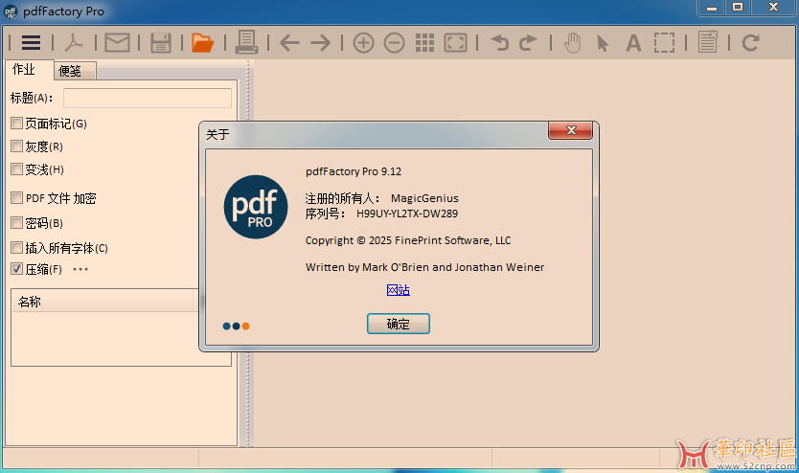Open the 网站 website link
Viewport: 799px width, 473px height.
click(x=398, y=290)
